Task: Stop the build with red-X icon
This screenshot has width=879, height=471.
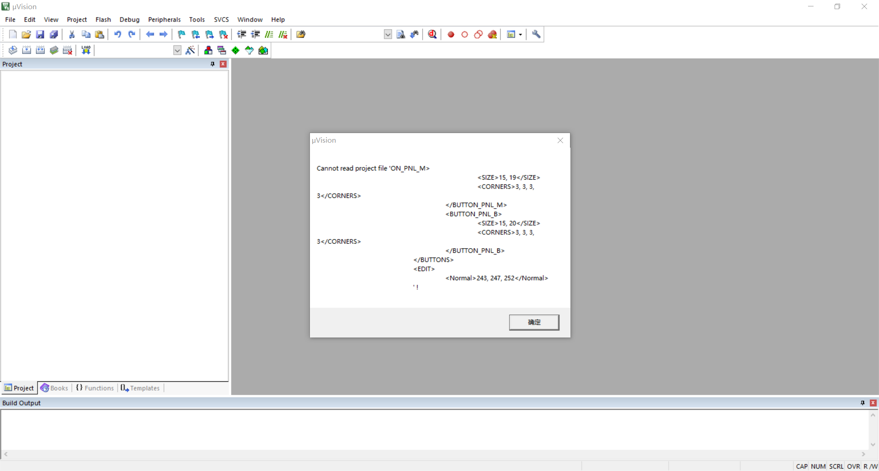Action: coord(68,50)
